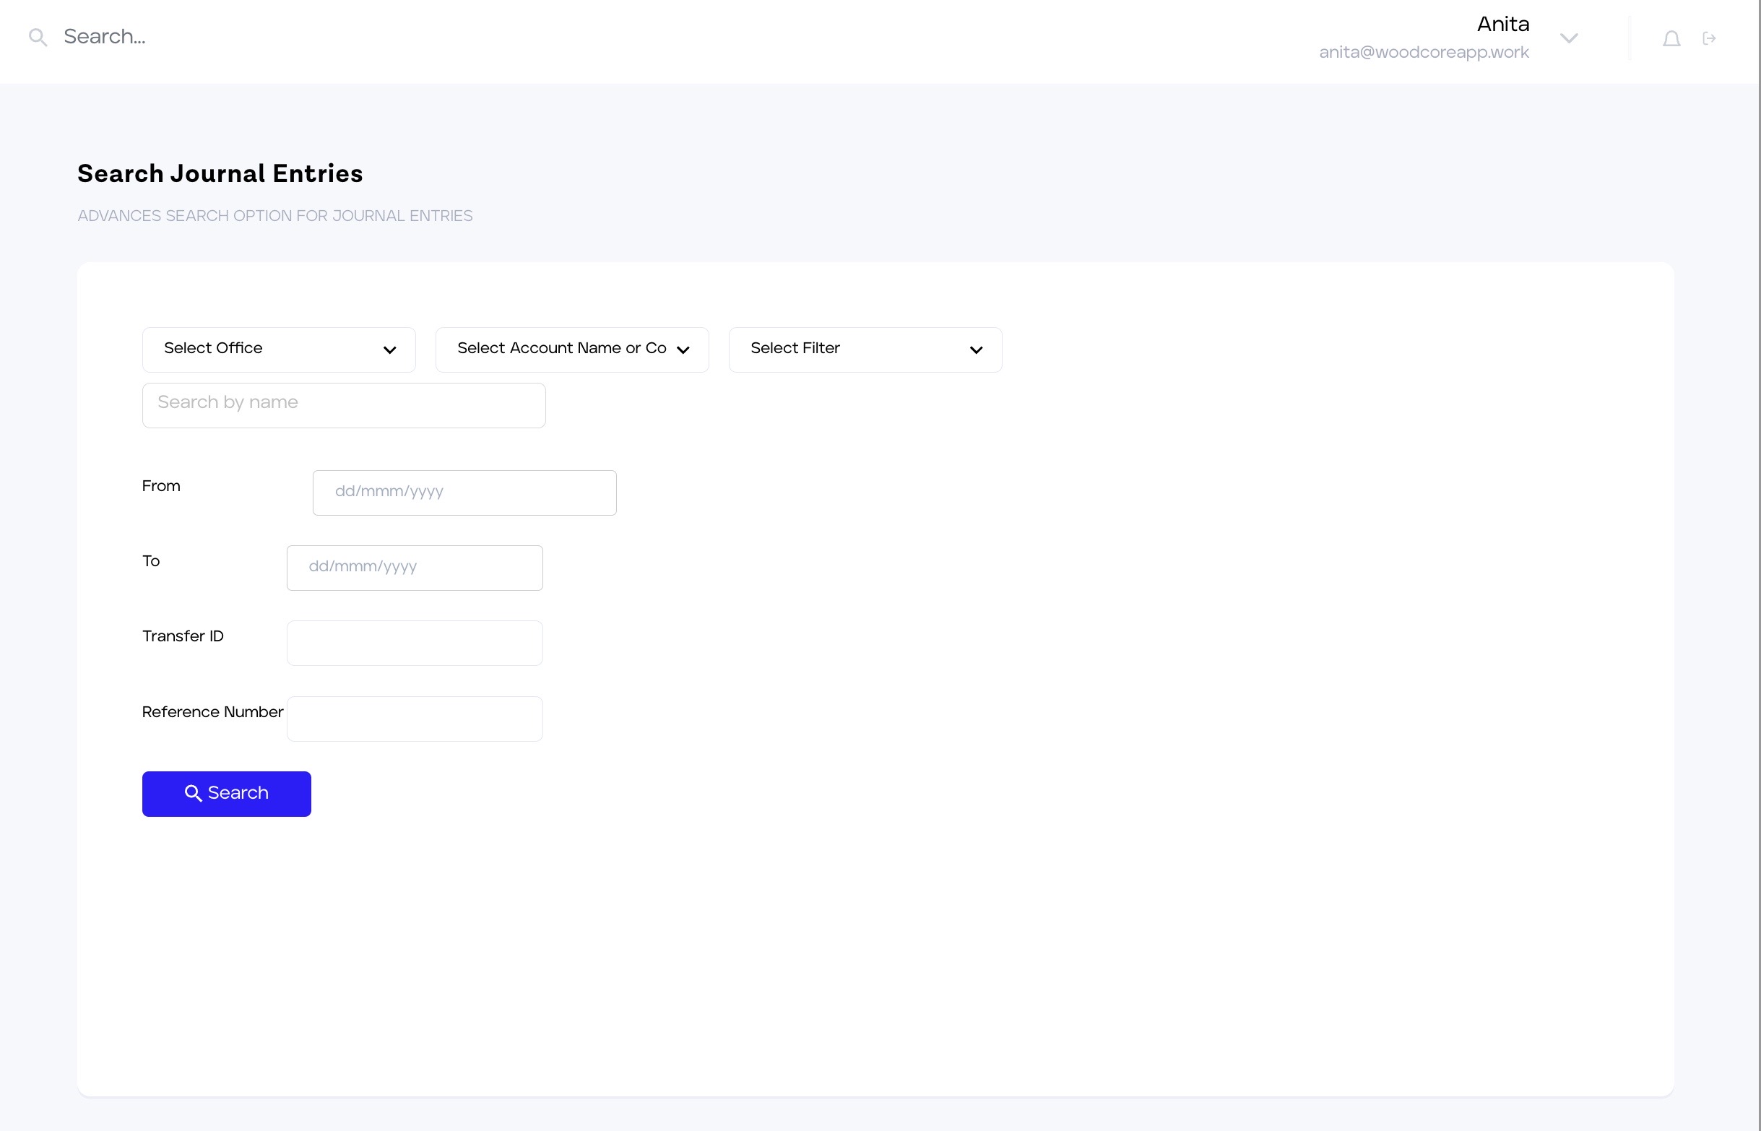Open the Select Account Name or Code dropdown
Image resolution: width=1761 pixels, height=1131 pixels.
pyautogui.click(x=571, y=350)
